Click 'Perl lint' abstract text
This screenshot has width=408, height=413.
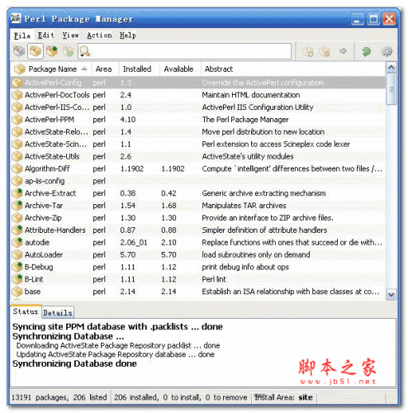[214, 279]
